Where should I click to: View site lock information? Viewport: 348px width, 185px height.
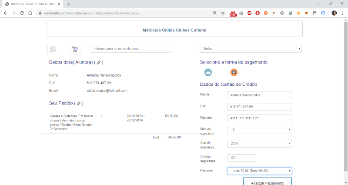[x=40, y=13]
